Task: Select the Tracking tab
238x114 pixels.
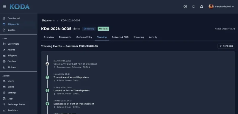Action: 102,37
